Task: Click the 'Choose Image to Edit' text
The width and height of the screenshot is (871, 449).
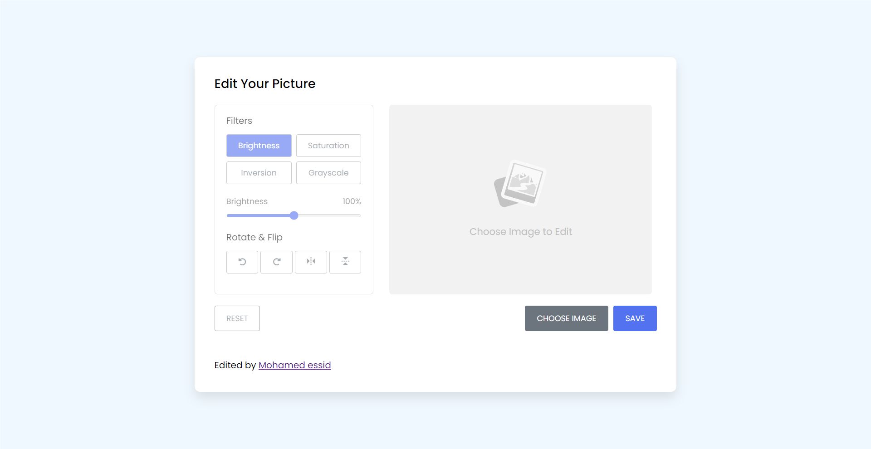Action: (x=521, y=232)
